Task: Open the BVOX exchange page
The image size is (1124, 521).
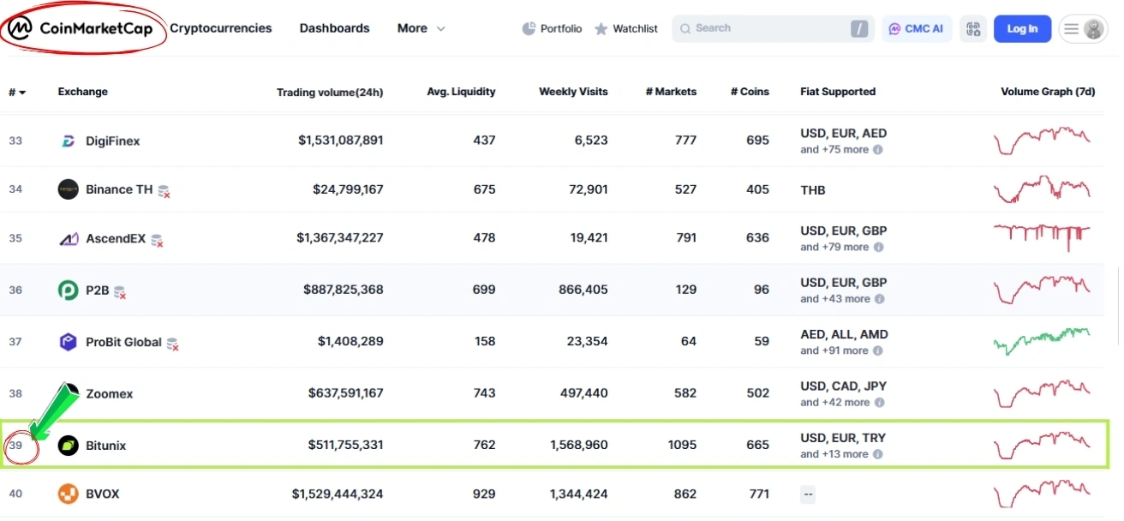Action: point(103,494)
